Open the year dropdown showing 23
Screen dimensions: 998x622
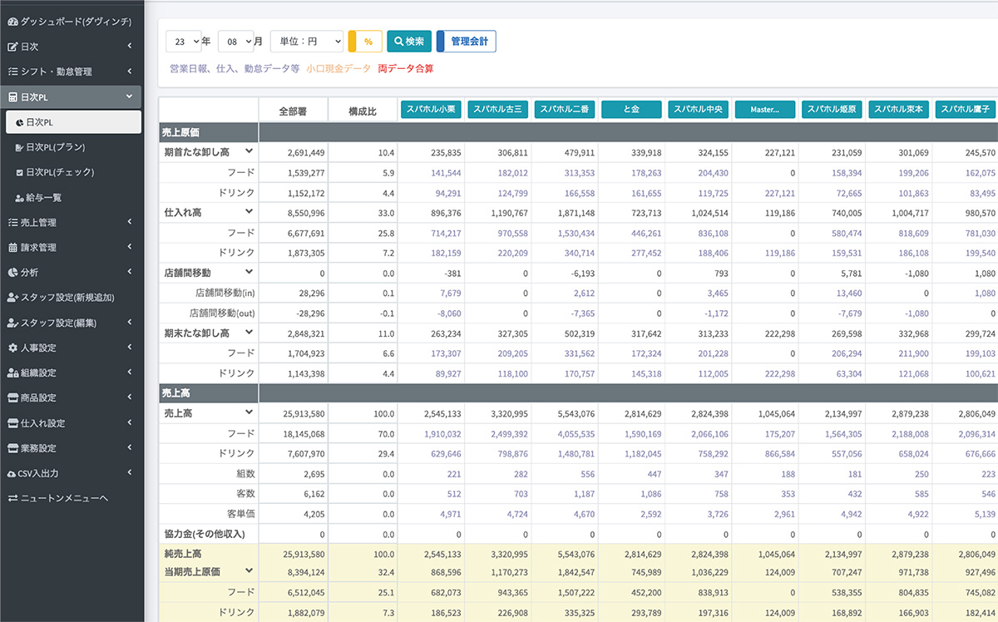pyautogui.click(x=184, y=42)
